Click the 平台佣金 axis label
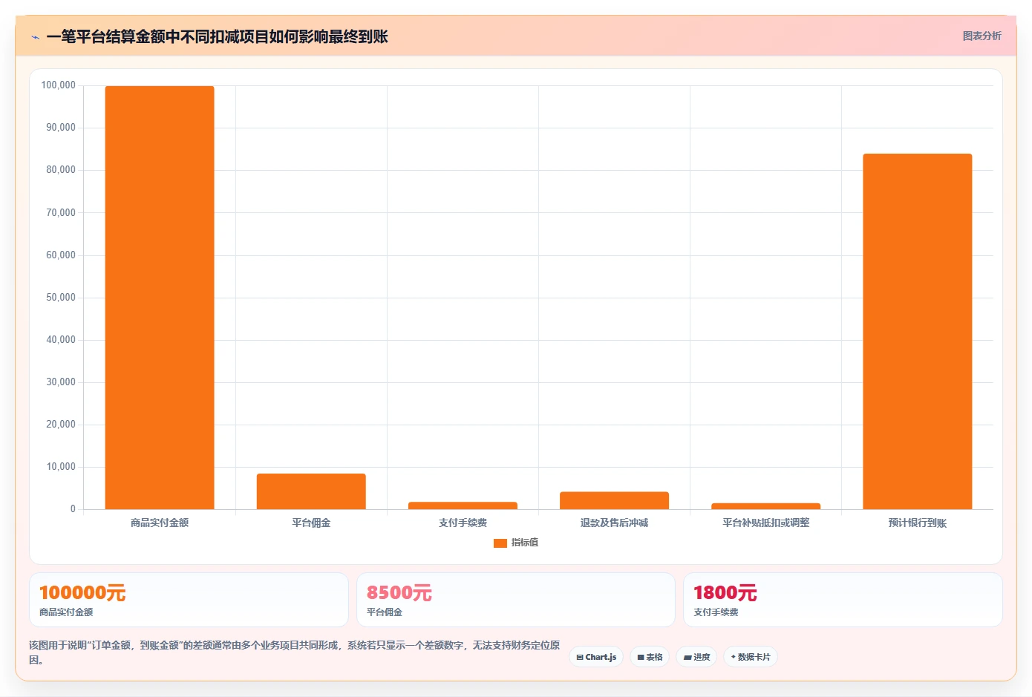 click(311, 523)
